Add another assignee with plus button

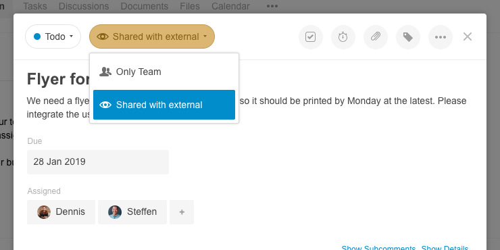[x=182, y=212]
